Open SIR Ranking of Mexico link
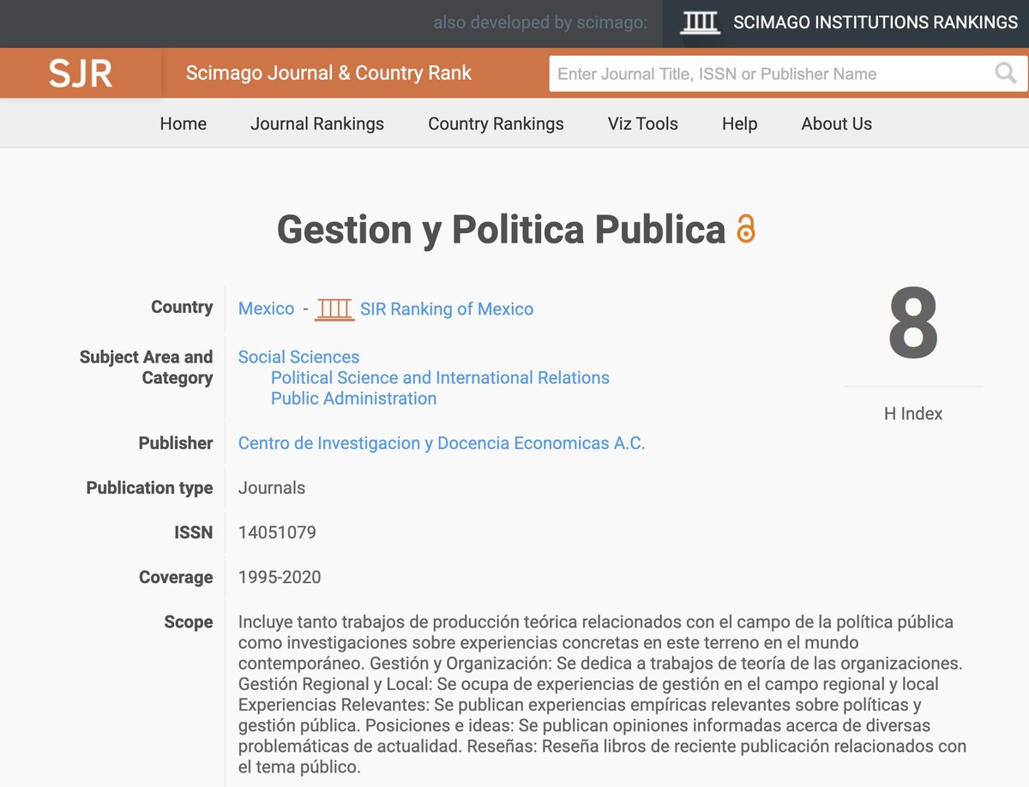 click(x=447, y=309)
